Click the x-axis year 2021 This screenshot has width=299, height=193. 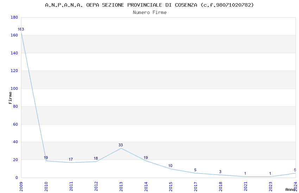(x=246, y=187)
